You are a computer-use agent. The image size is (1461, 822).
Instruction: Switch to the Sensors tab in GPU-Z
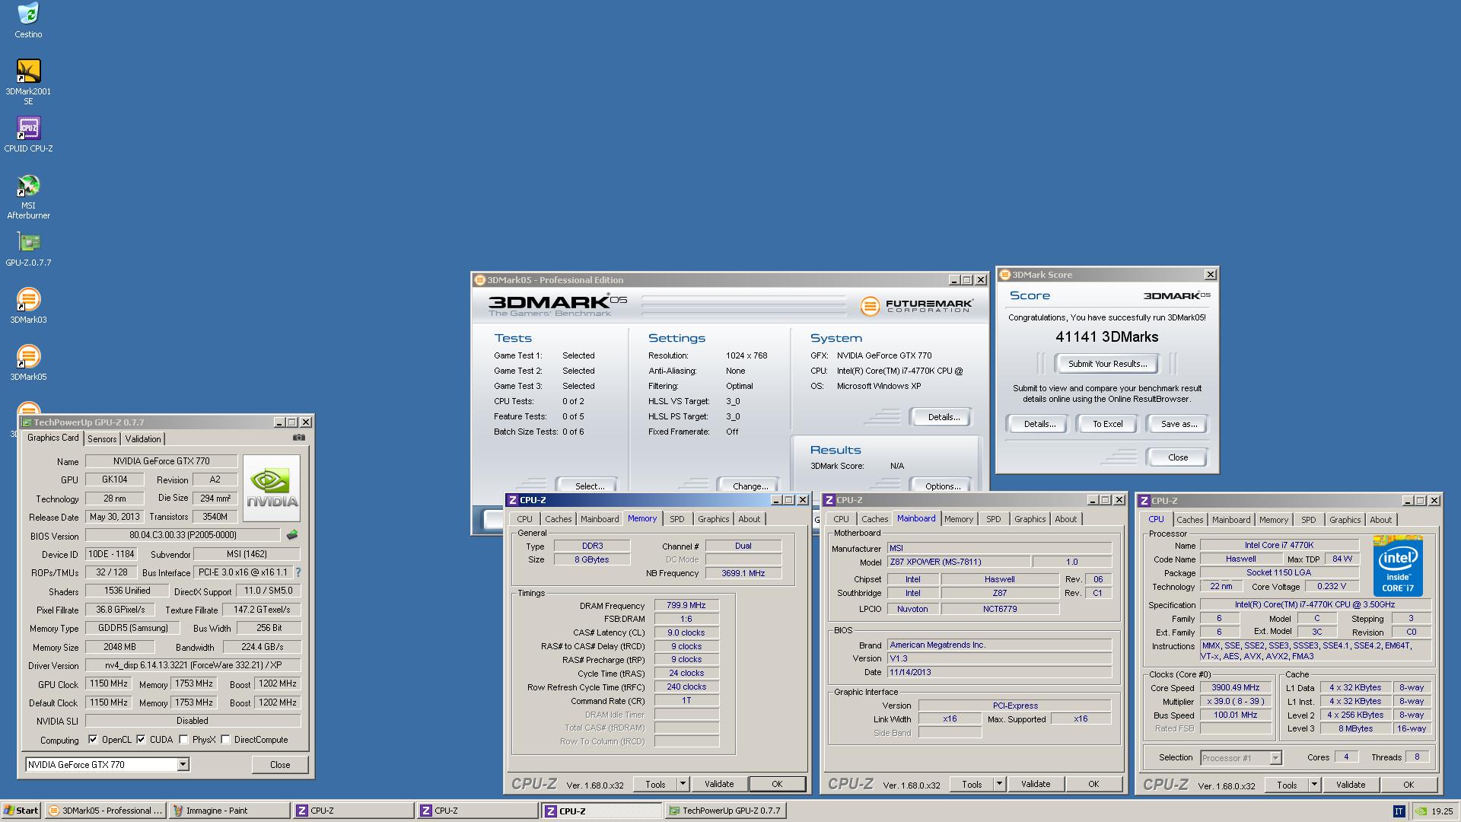pyautogui.click(x=102, y=439)
